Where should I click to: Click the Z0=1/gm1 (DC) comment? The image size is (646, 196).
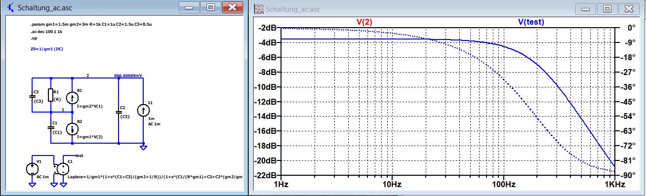46,49
